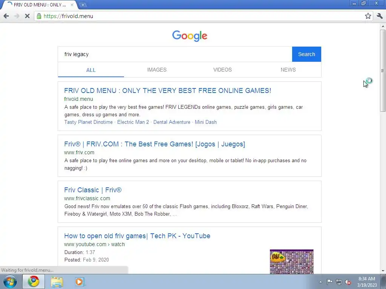Click the Chrome icon in the taskbar
This screenshot has height=289, width=386.
pos(34,281)
